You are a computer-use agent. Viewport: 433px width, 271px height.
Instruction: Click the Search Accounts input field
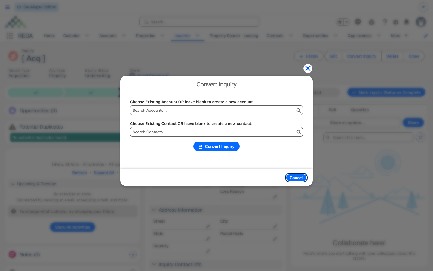tap(216, 110)
